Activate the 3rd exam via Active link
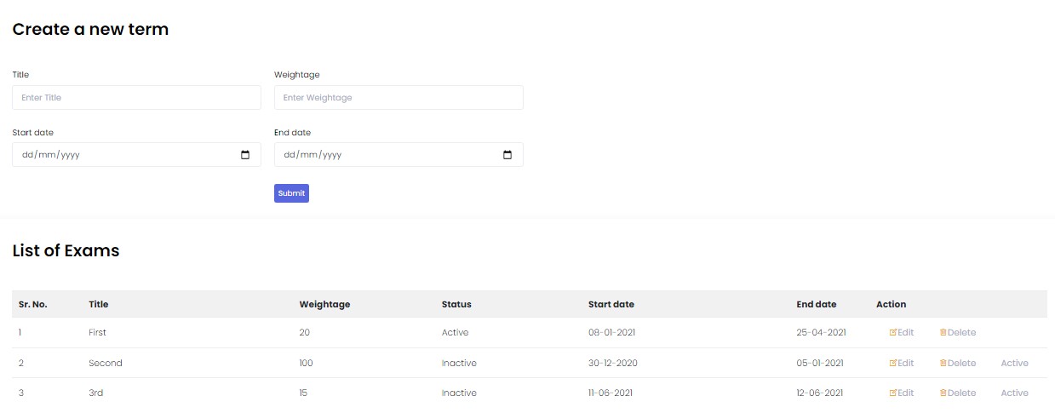Screen dimensions: 1055x413 pos(1014,393)
